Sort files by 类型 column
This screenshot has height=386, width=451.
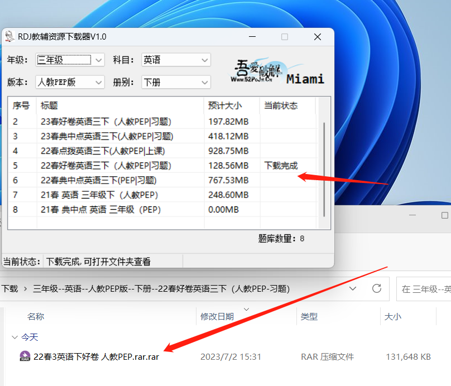(309, 316)
